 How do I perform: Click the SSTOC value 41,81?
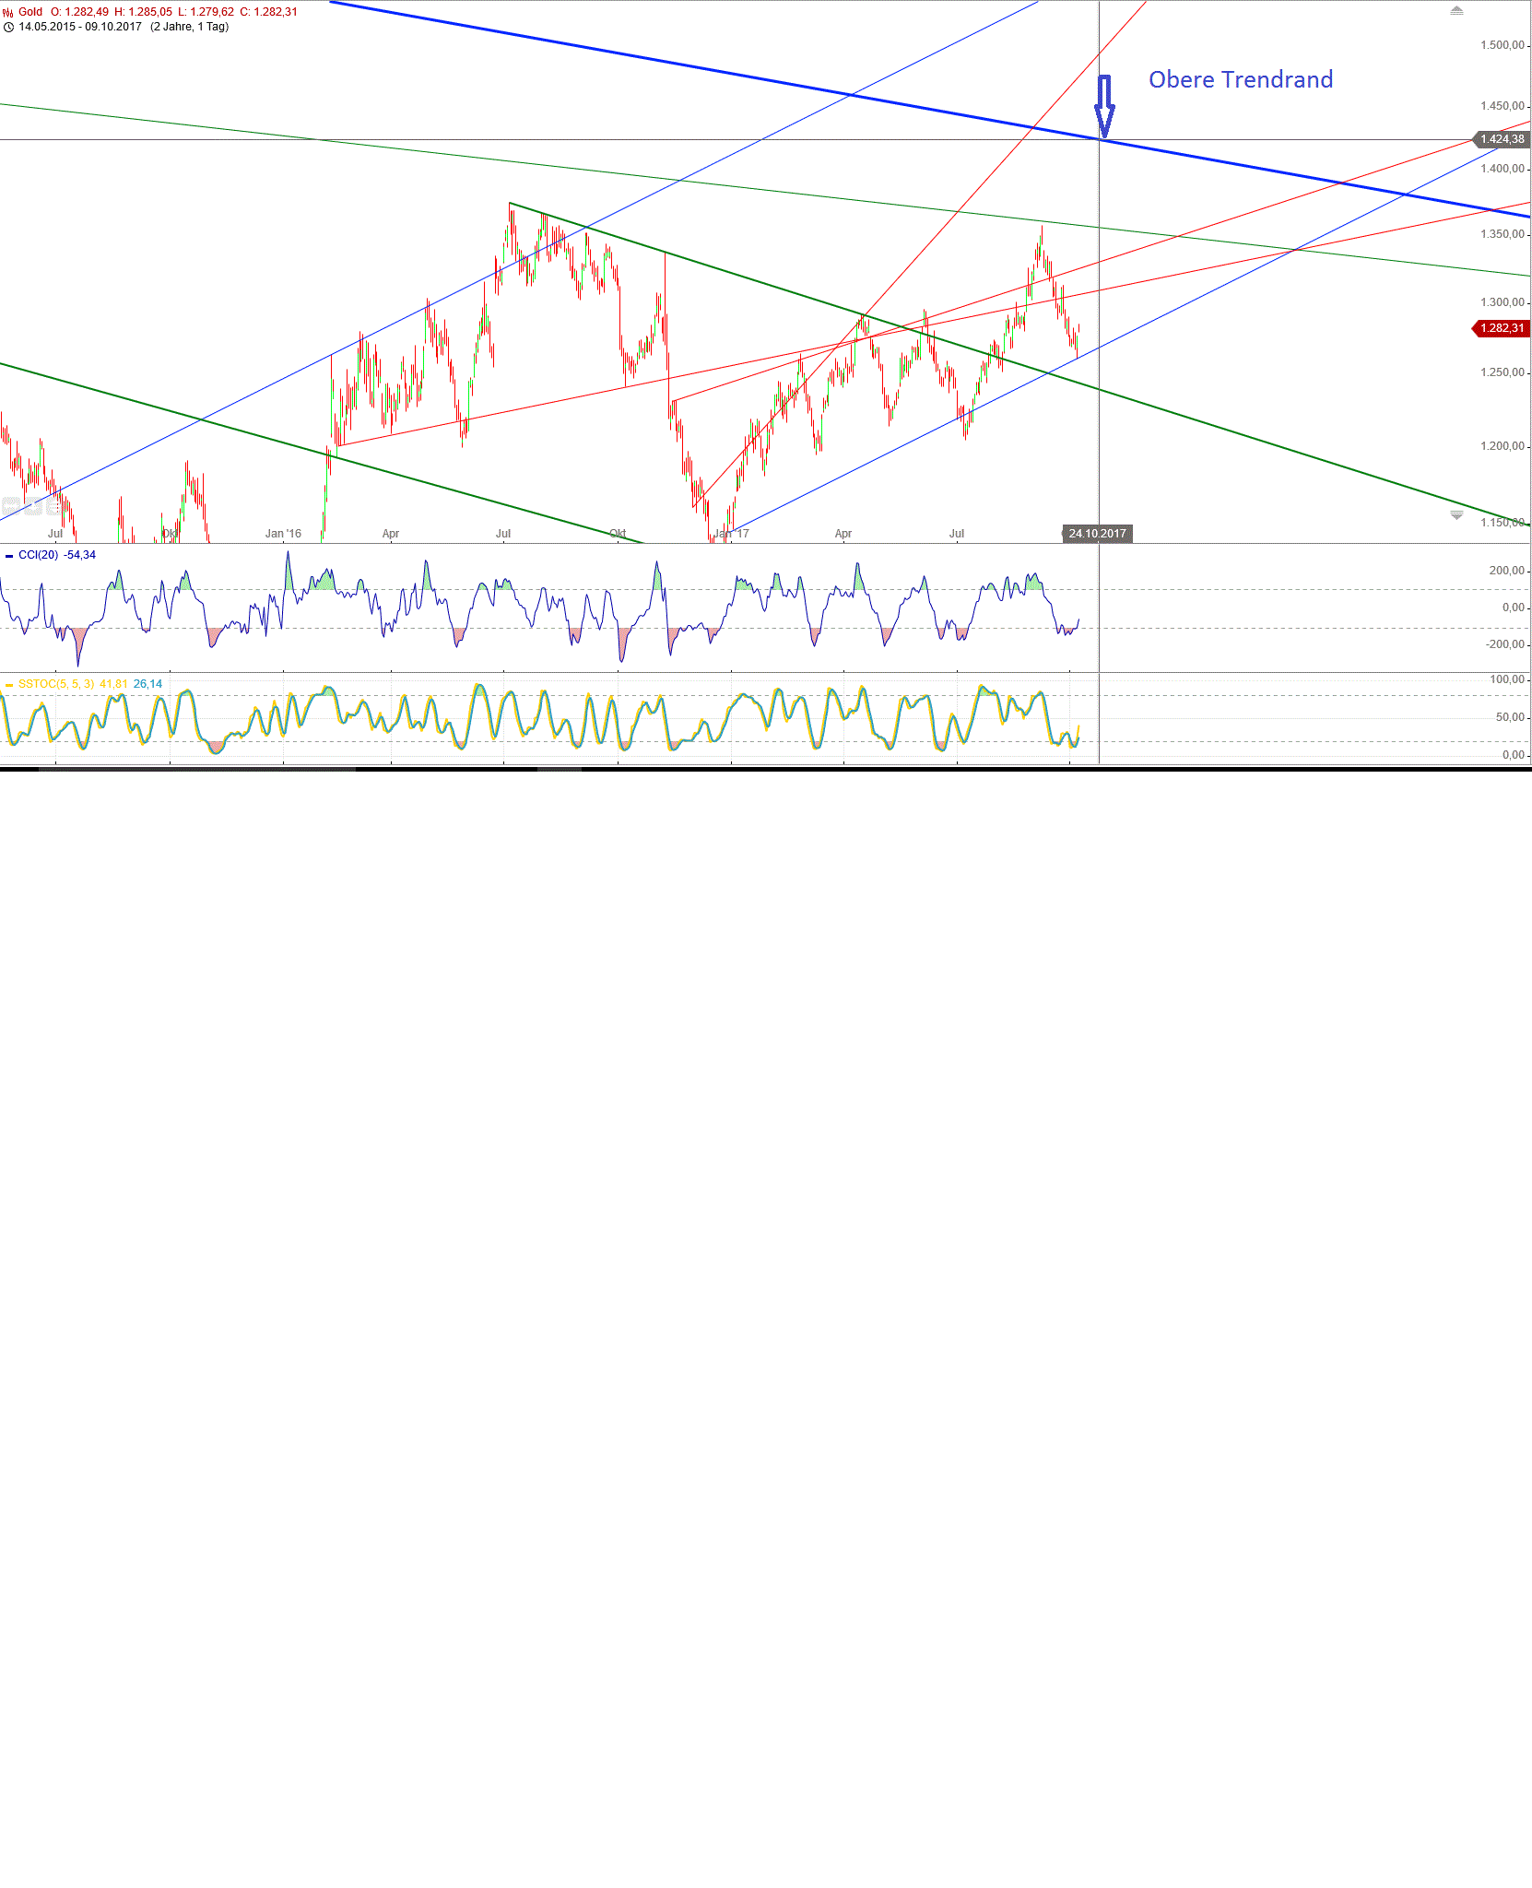pyautogui.click(x=113, y=684)
